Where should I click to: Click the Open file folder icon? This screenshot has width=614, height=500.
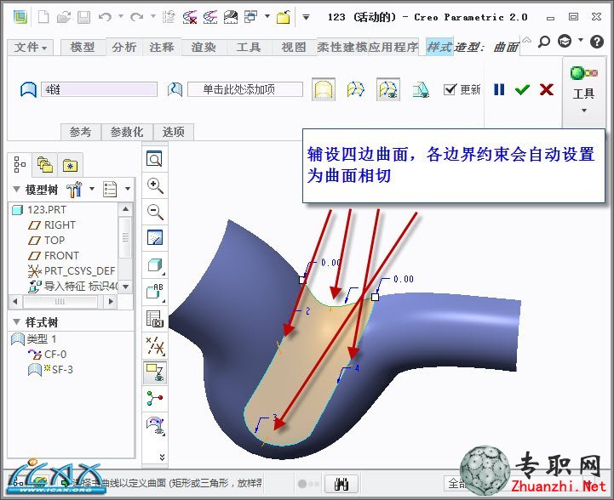click(x=63, y=17)
